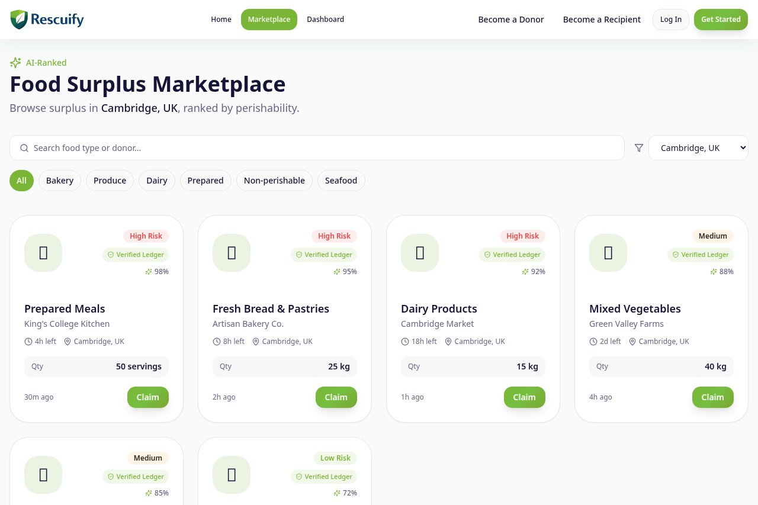Click the King's College Kitchen donor name

[x=67, y=324]
